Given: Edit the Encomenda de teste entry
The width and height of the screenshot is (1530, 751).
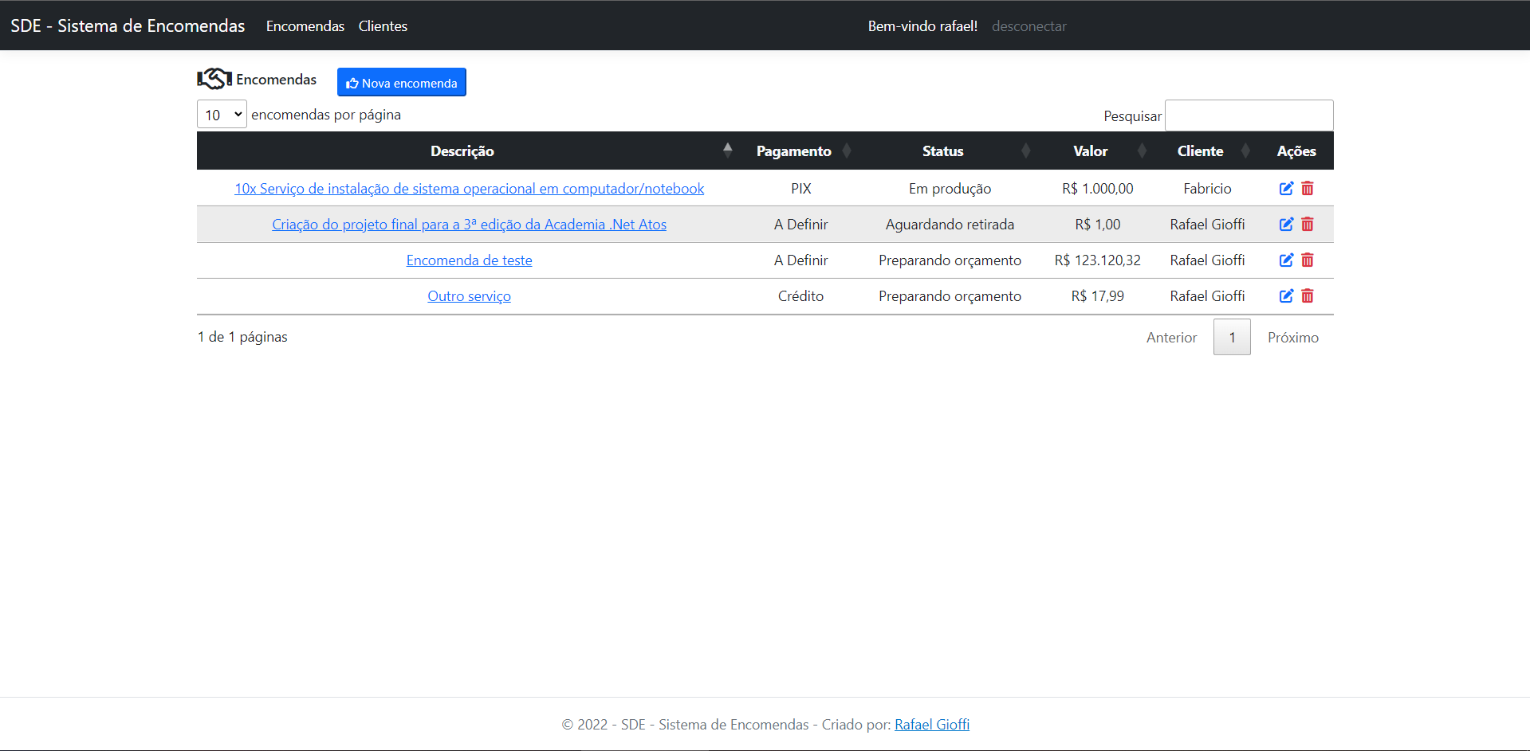Looking at the screenshot, I should [1285, 260].
